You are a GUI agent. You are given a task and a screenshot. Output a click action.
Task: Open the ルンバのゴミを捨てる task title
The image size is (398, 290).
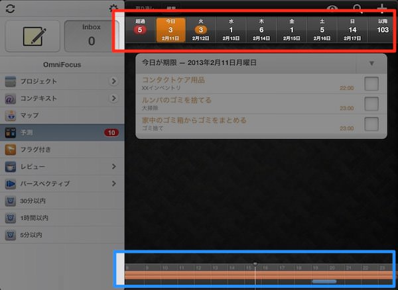[x=176, y=100]
